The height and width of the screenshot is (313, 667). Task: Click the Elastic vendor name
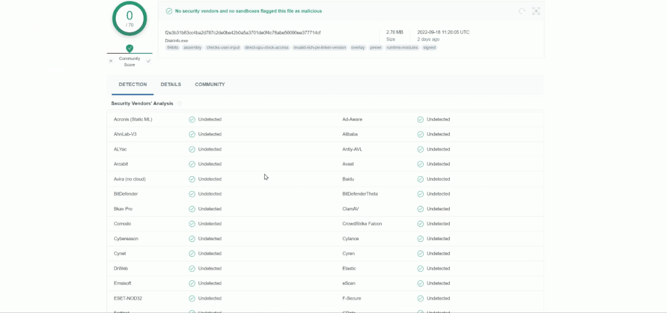pyautogui.click(x=349, y=268)
